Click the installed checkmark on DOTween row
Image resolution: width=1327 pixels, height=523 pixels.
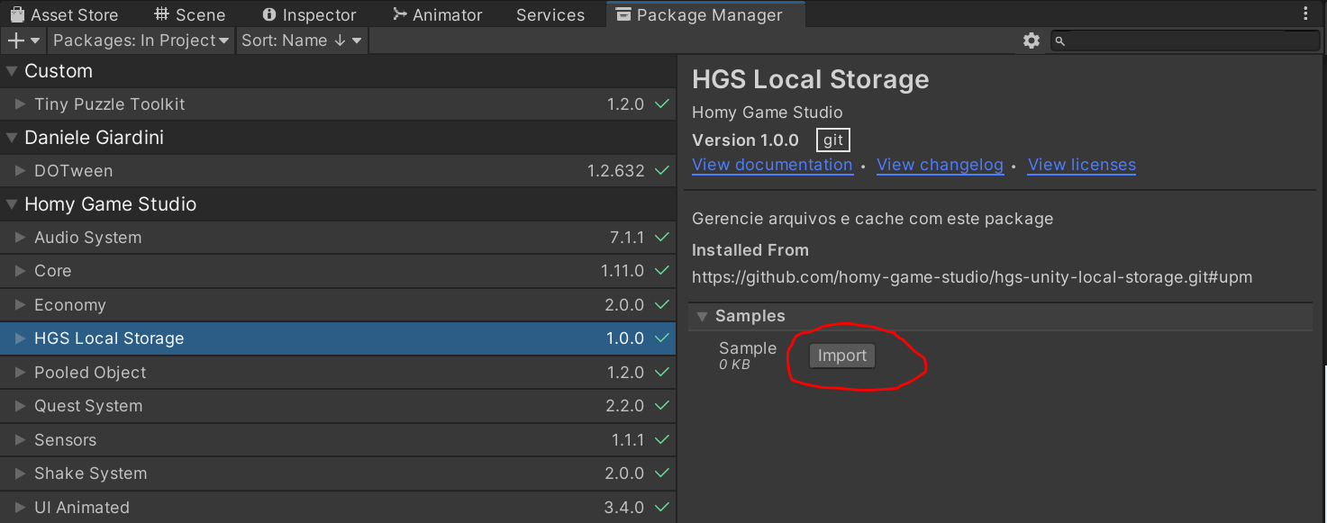click(x=662, y=171)
